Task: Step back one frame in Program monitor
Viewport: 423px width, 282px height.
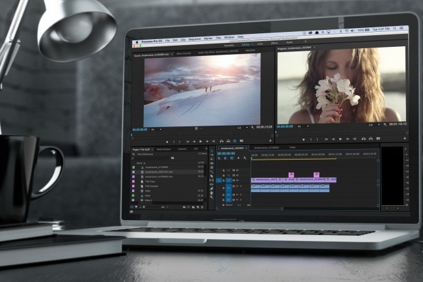Action: (x=333, y=139)
